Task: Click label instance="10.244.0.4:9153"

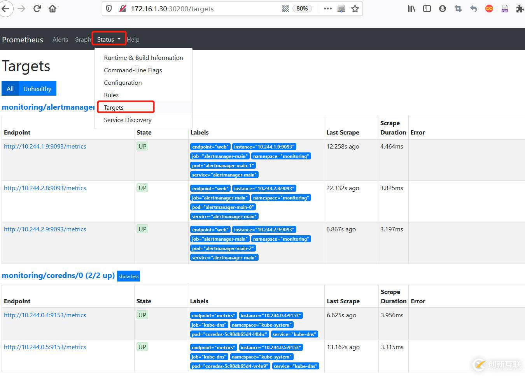Action: click(x=271, y=316)
